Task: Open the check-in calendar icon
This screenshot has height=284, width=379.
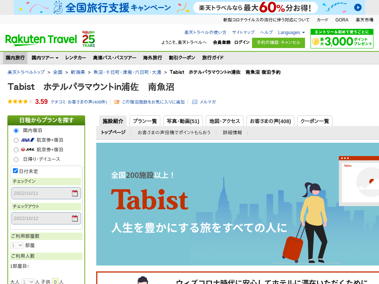Action: point(75,193)
